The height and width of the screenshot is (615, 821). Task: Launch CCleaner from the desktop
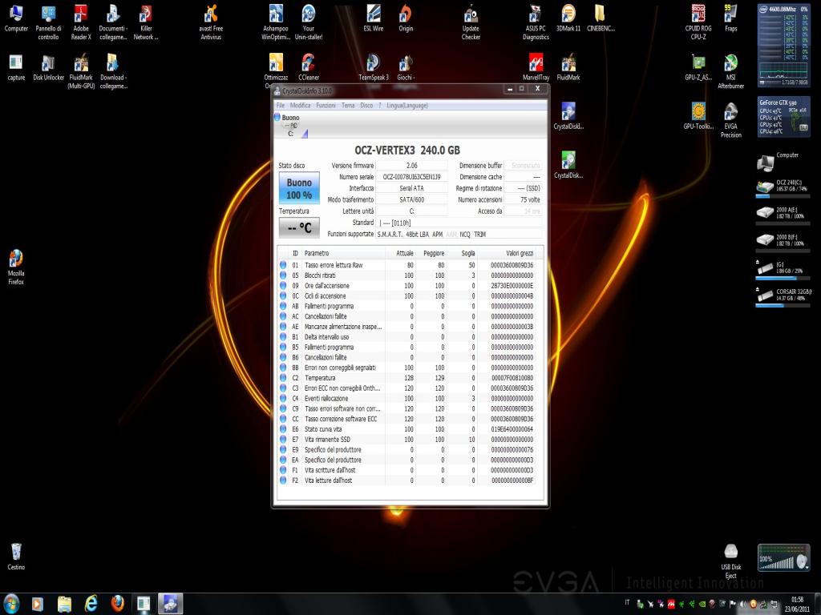(309, 67)
